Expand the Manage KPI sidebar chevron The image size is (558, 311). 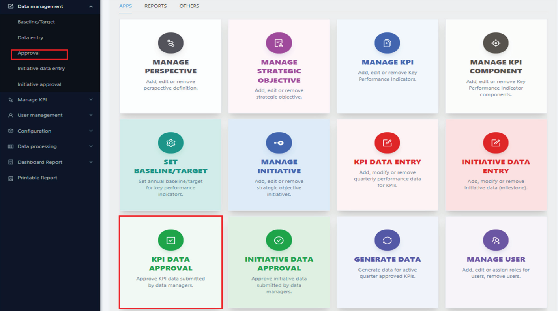[x=91, y=100]
